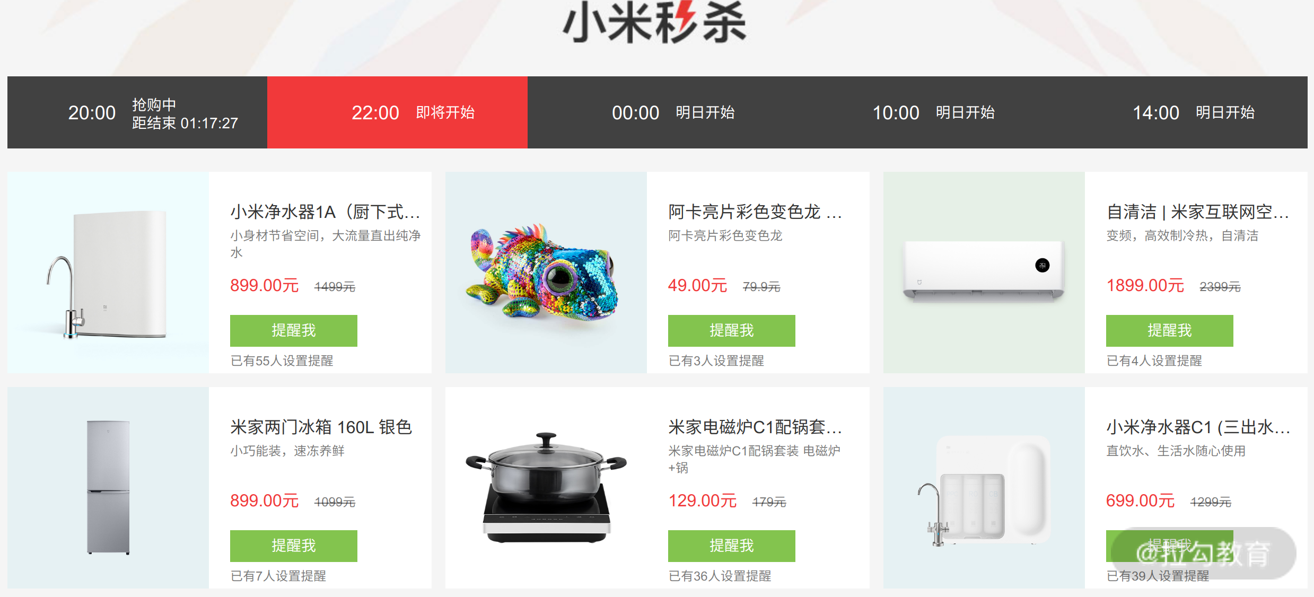The image size is (1314, 597).
Task: Click 提醒我 for 小米净水器1A
Action: click(293, 330)
